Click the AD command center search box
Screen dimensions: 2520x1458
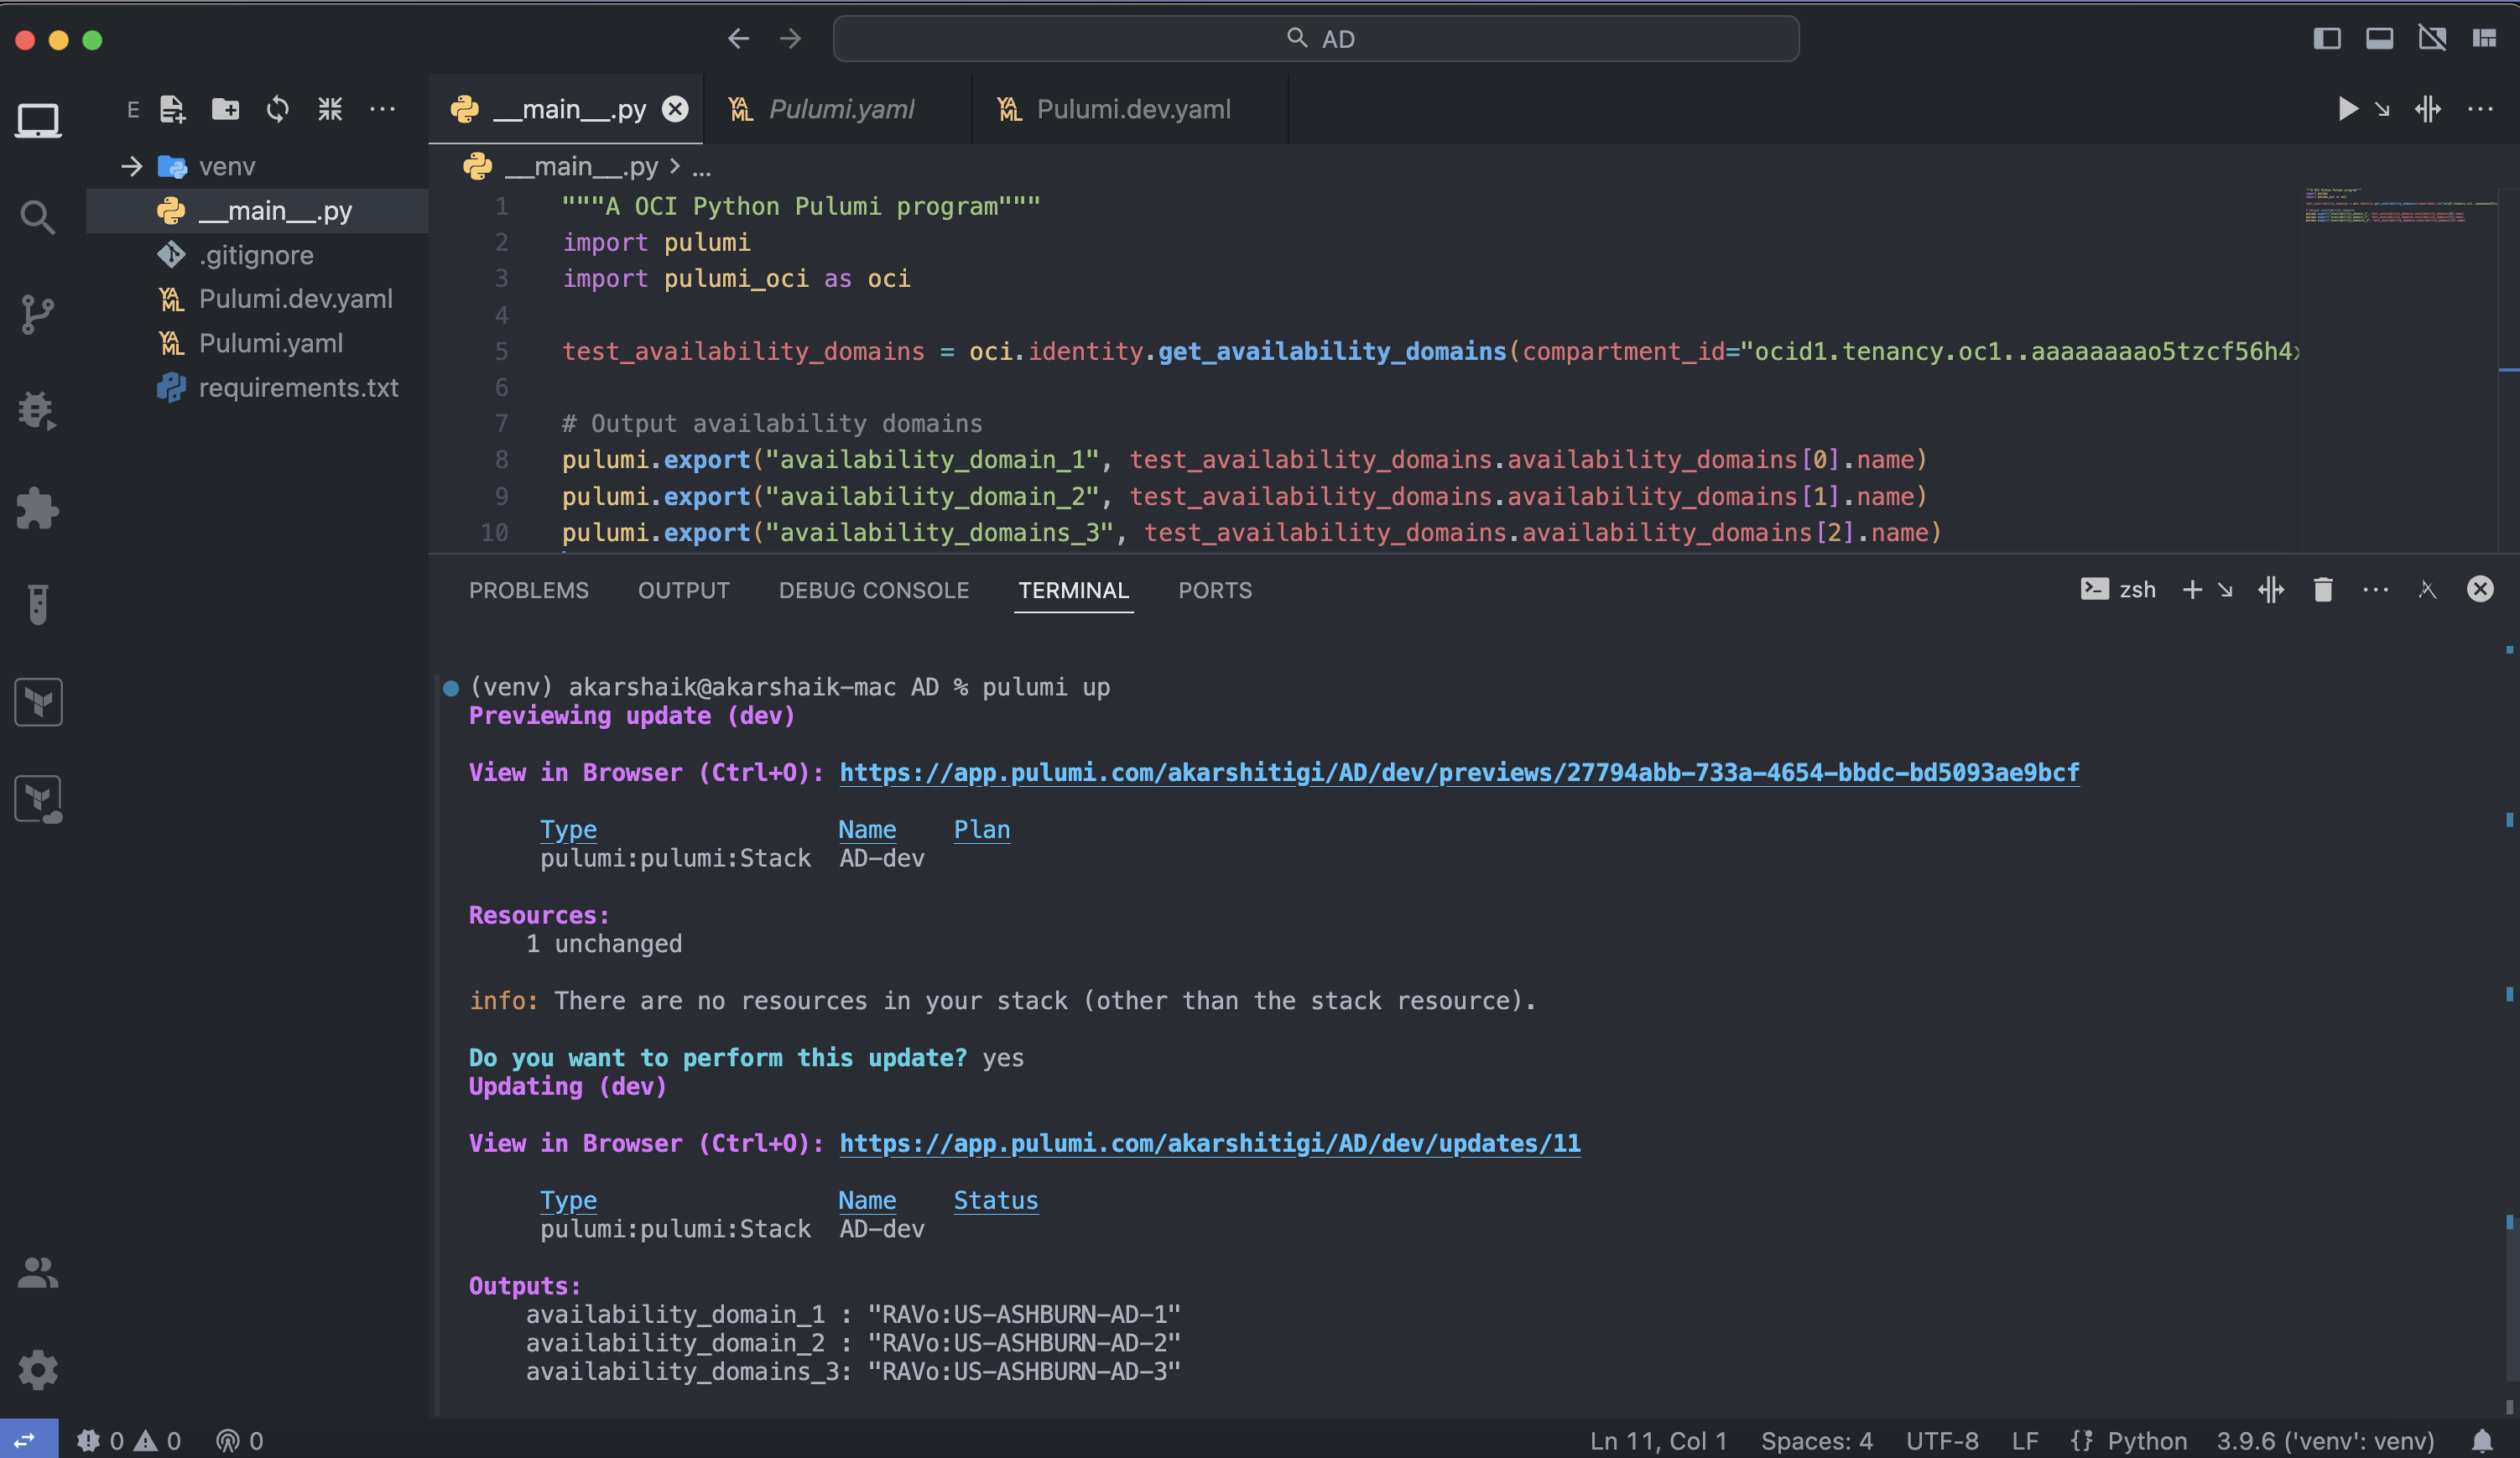coord(1316,38)
